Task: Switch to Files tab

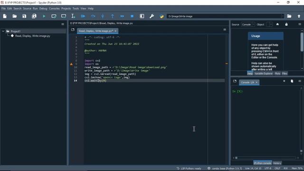Action: point(285,74)
